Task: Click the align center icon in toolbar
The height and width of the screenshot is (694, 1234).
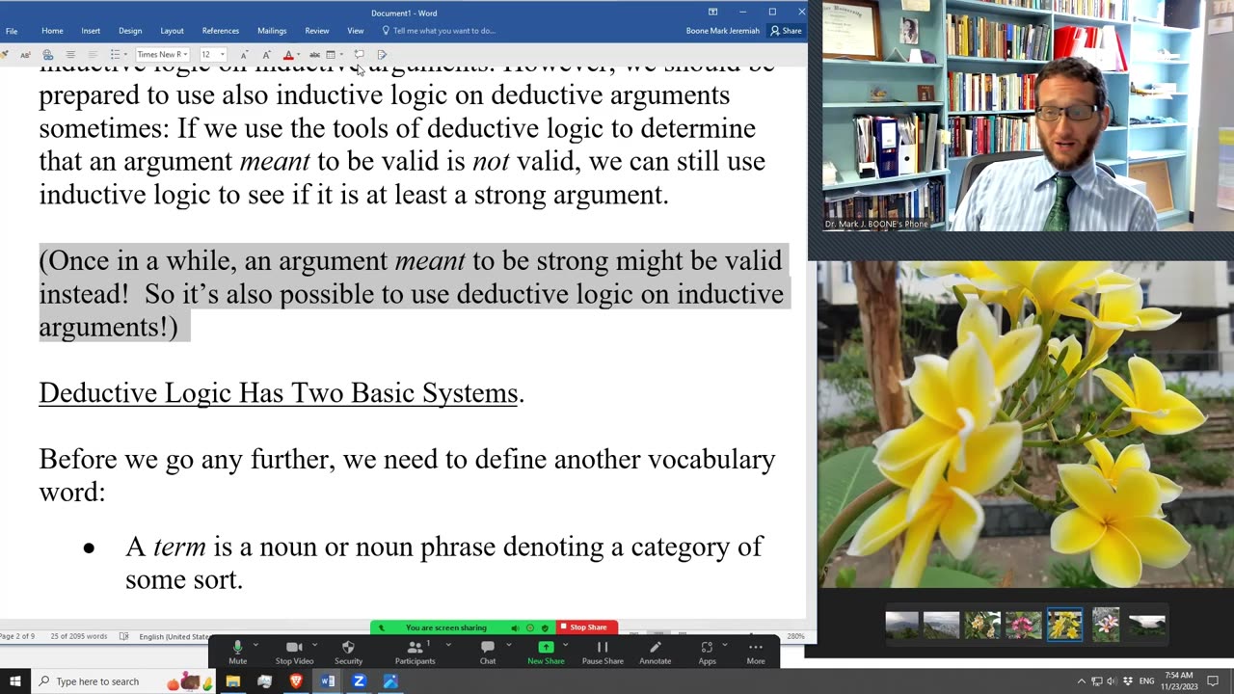Action: [70, 55]
